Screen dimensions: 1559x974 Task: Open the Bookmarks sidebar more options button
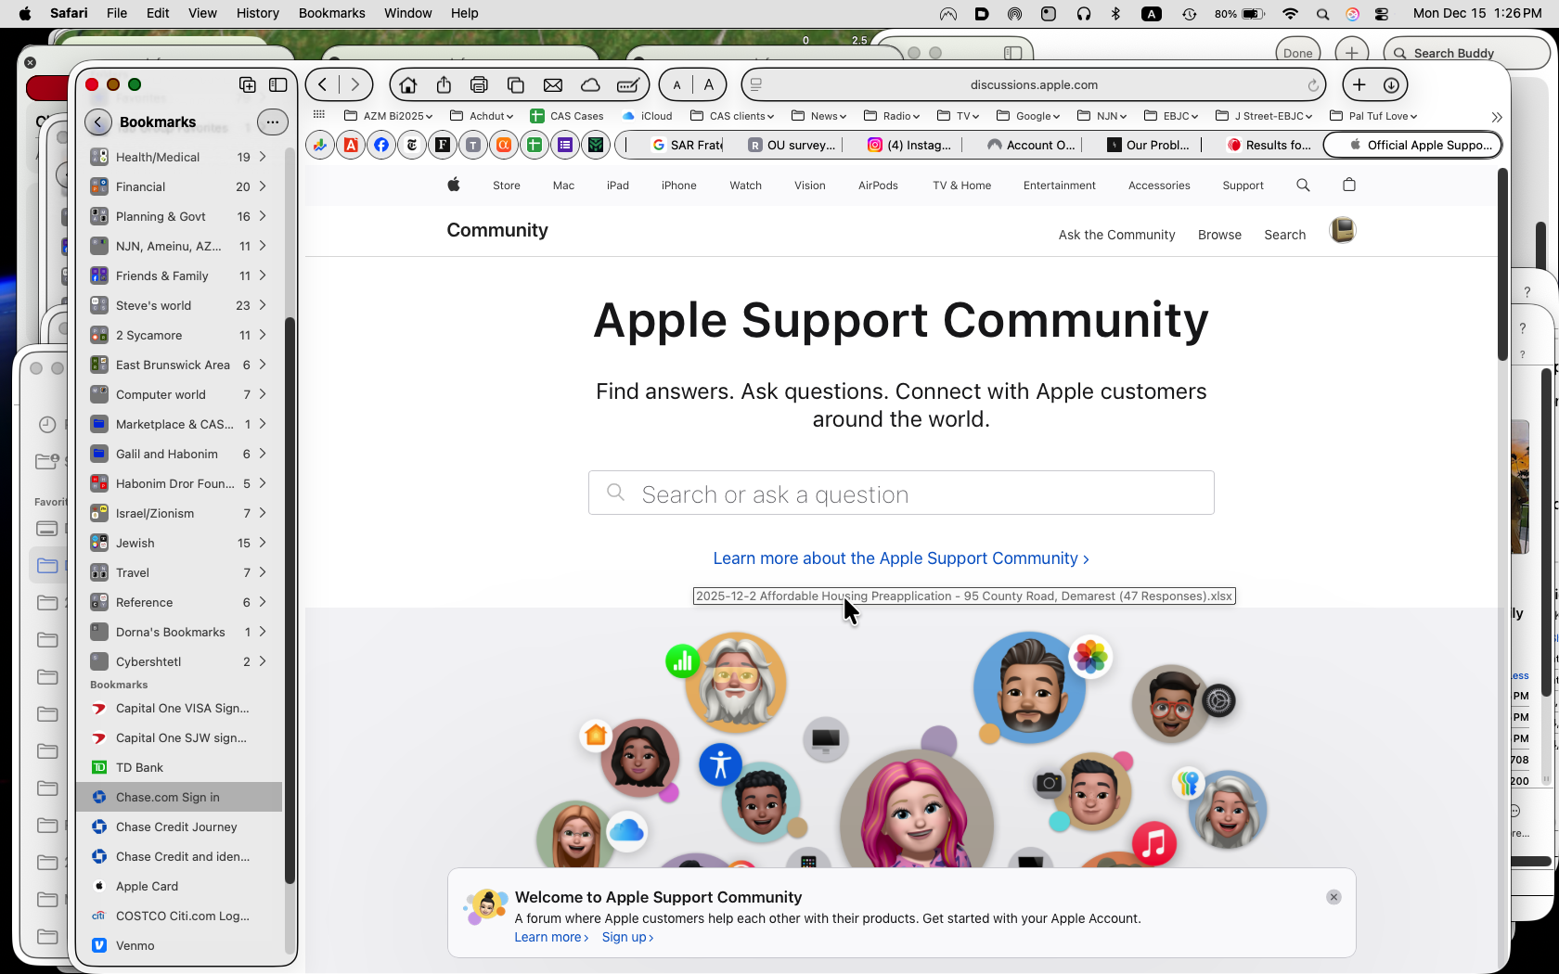click(272, 122)
